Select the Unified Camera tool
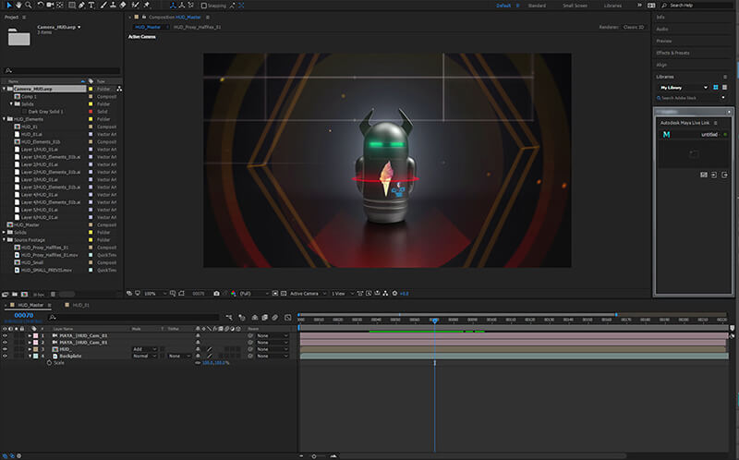 coord(50,6)
